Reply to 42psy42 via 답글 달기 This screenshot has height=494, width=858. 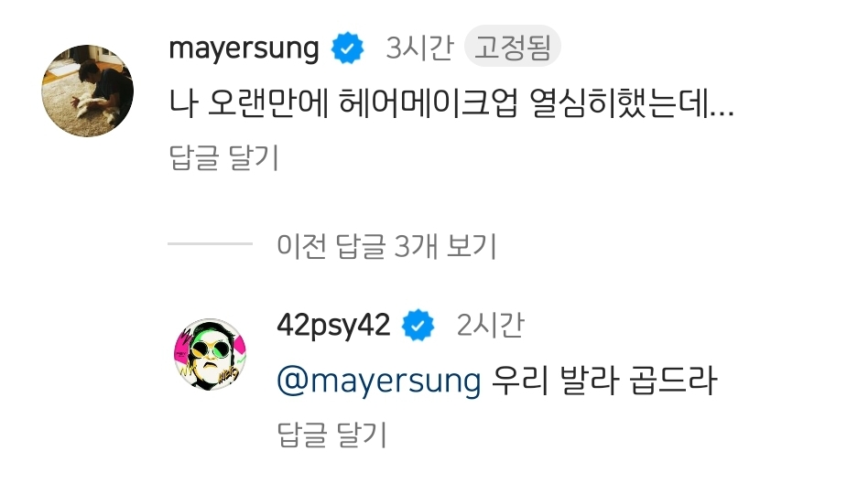(332, 435)
